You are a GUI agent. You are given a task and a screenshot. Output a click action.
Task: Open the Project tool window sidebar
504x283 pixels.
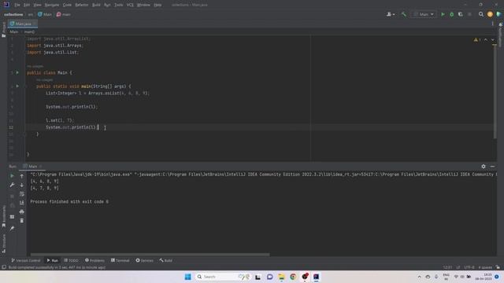[x=3, y=30]
